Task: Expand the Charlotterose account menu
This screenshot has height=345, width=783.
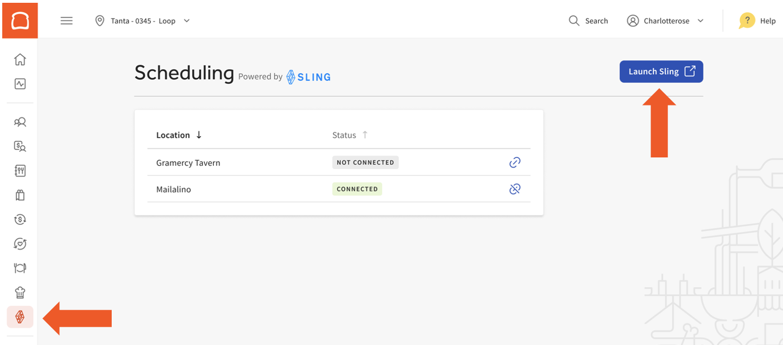Action: point(666,21)
